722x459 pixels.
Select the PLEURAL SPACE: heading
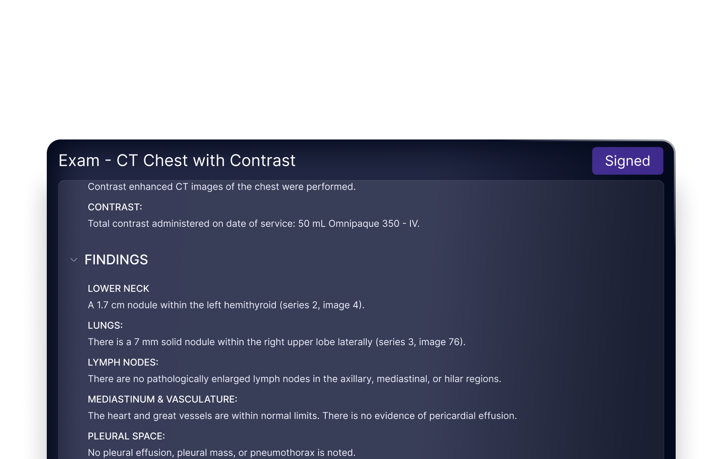click(126, 436)
